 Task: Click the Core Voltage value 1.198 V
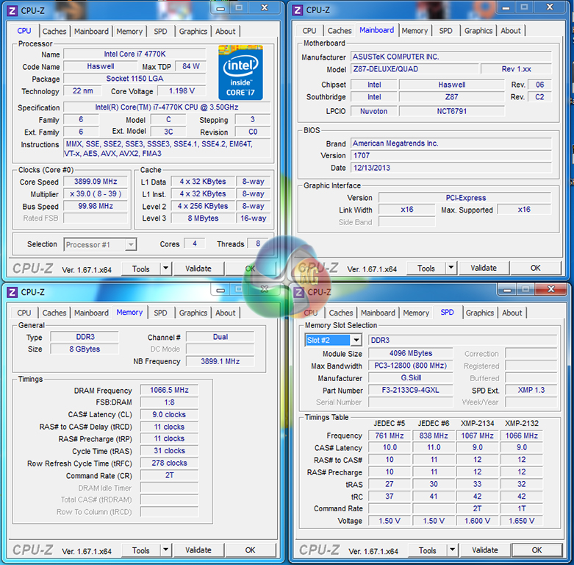pos(182,91)
